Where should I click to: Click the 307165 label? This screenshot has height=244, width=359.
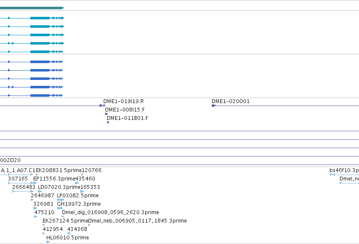pos(18,179)
